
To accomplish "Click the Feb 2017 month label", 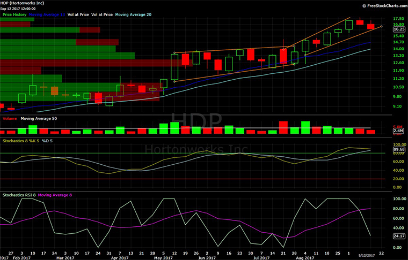I will (x=21, y=258).
